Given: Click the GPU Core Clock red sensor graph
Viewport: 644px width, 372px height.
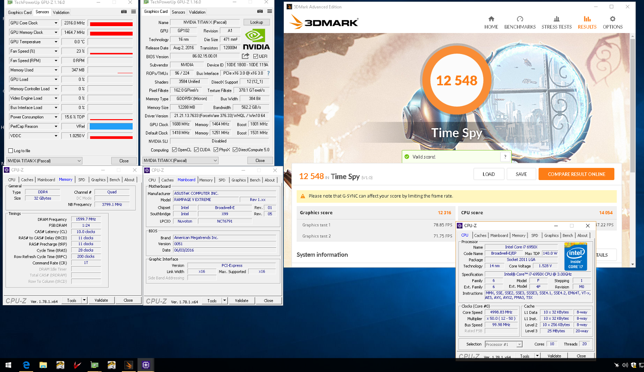Looking at the screenshot, I should click(x=111, y=23).
